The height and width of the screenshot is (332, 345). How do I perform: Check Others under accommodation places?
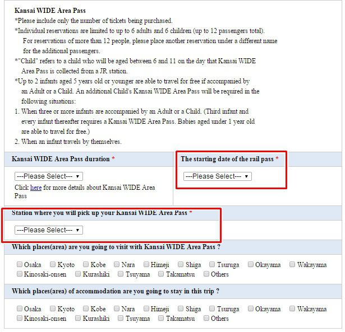pos(206,318)
